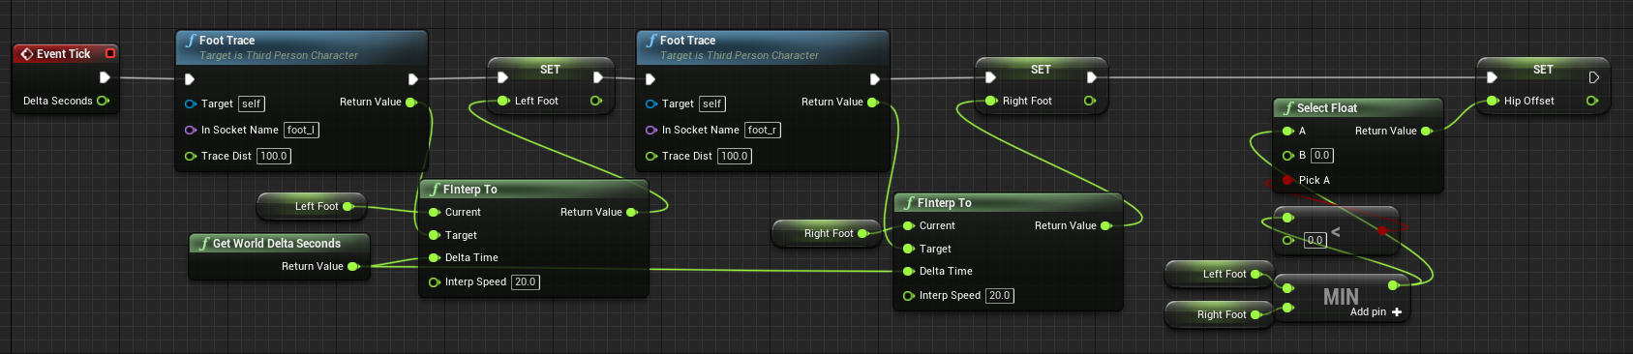Click the B value field on Select Float
Viewport: 1633px width, 354px height.
[x=1322, y=156]
